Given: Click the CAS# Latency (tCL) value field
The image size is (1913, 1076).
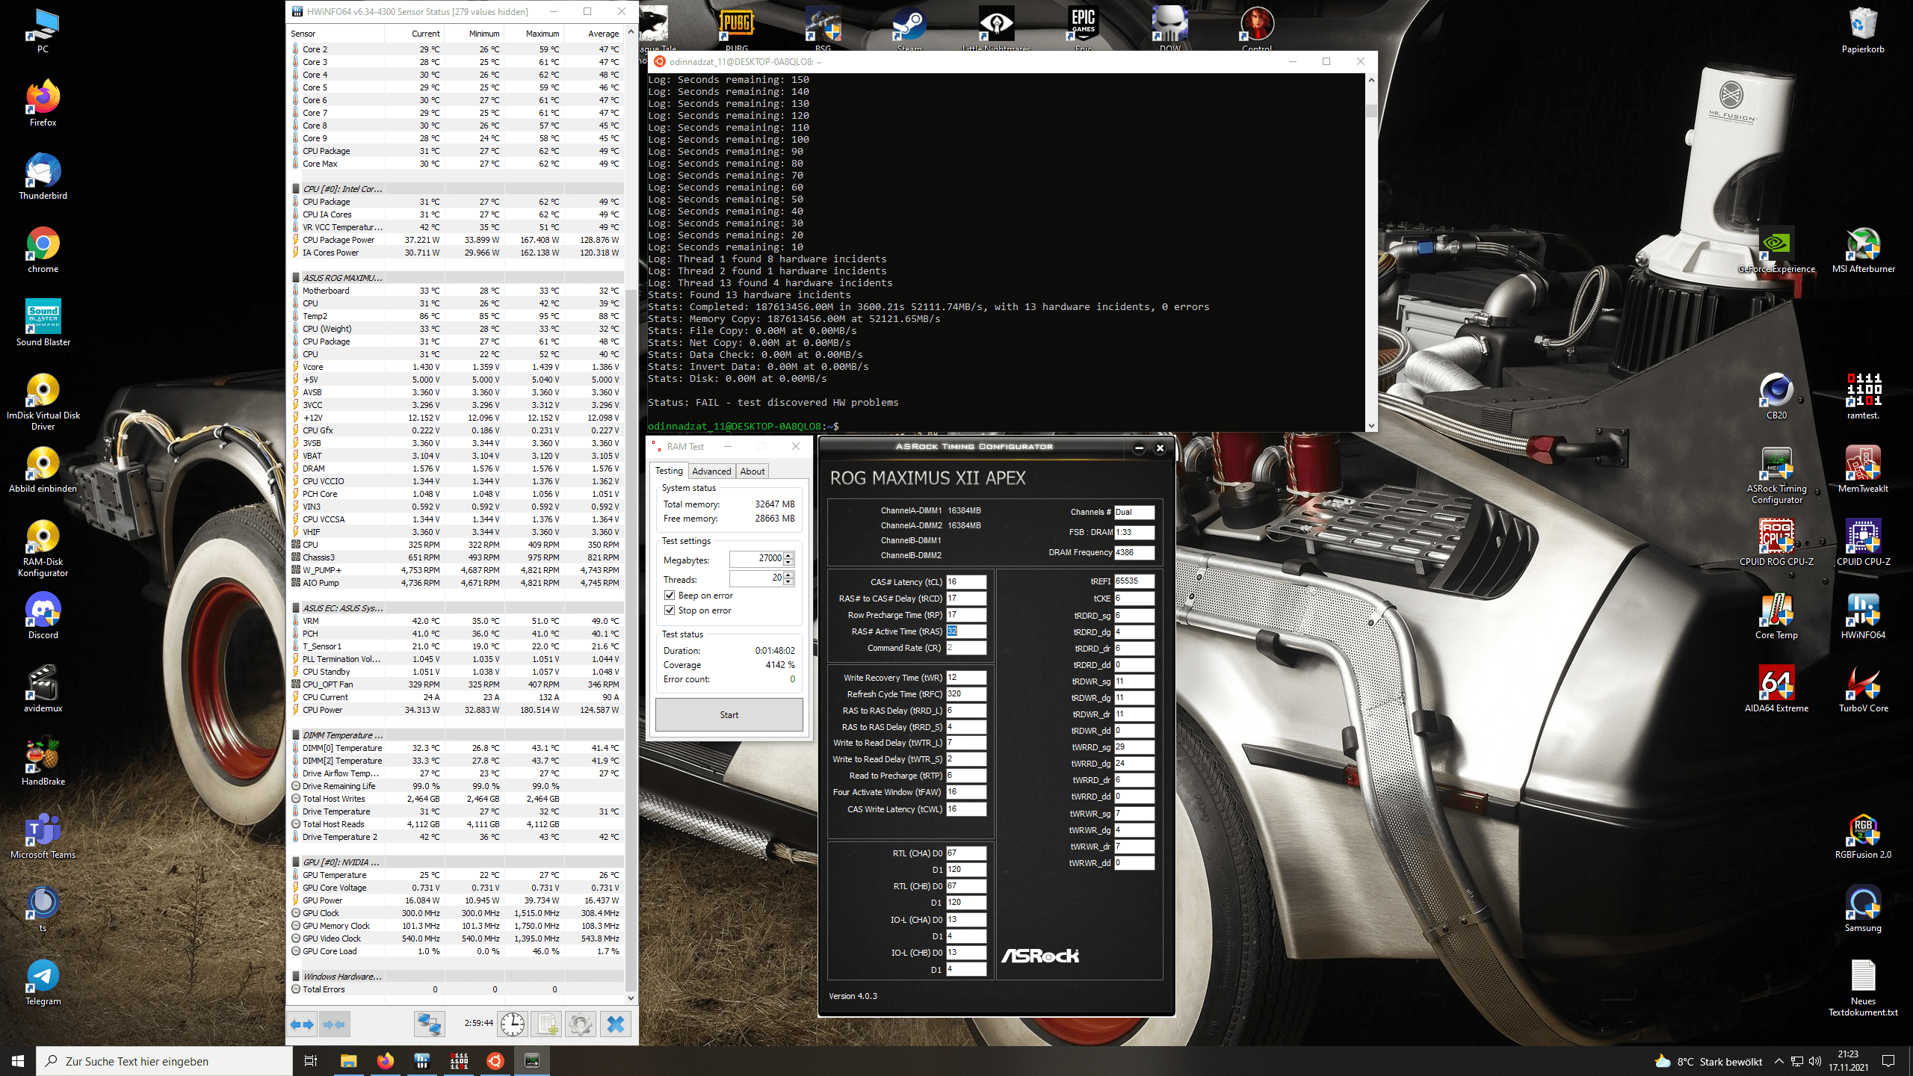Looking at the screenshot, I should [x=966, y=581].
